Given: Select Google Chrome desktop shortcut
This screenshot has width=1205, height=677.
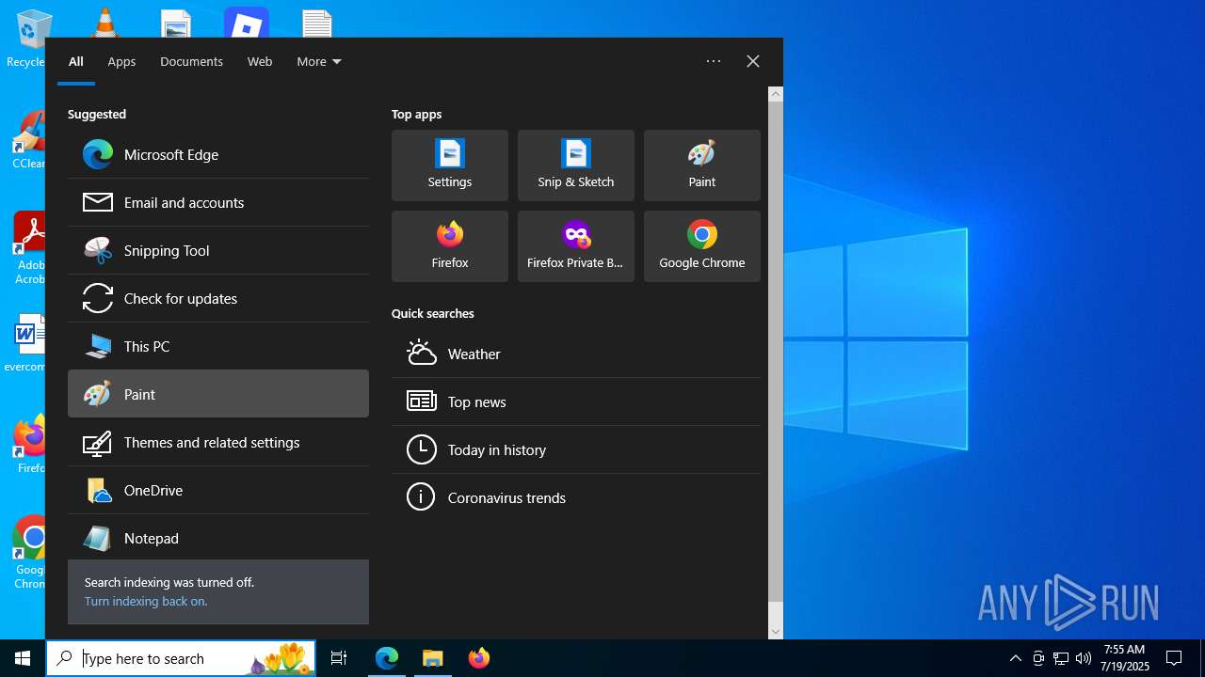Looking at the screenshot, I should (x=28, y=551).
